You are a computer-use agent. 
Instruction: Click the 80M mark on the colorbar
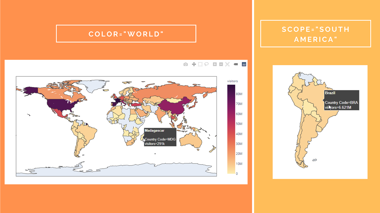pyautogui.click(x=239, y=94)
